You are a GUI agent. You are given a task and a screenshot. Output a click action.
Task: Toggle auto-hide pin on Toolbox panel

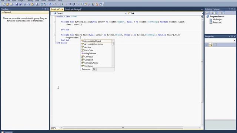[45, 9]
